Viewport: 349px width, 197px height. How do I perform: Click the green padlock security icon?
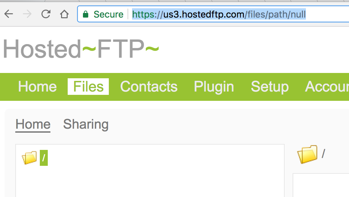(86, 15)
